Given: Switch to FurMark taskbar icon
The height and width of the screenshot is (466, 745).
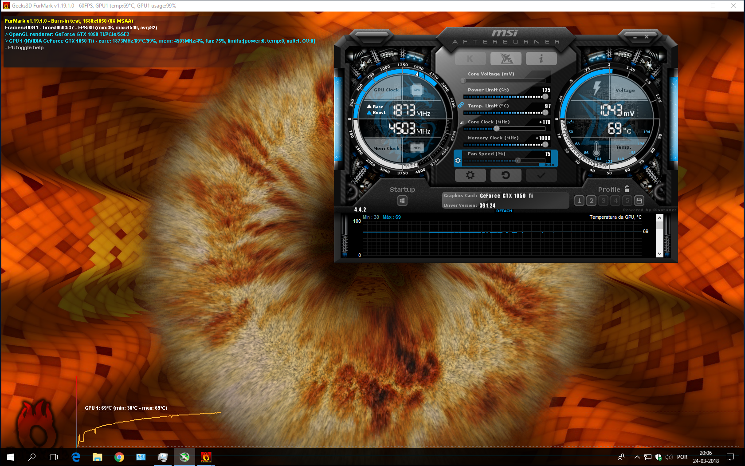Looking at the screenshot, I should tap(206, 457).
